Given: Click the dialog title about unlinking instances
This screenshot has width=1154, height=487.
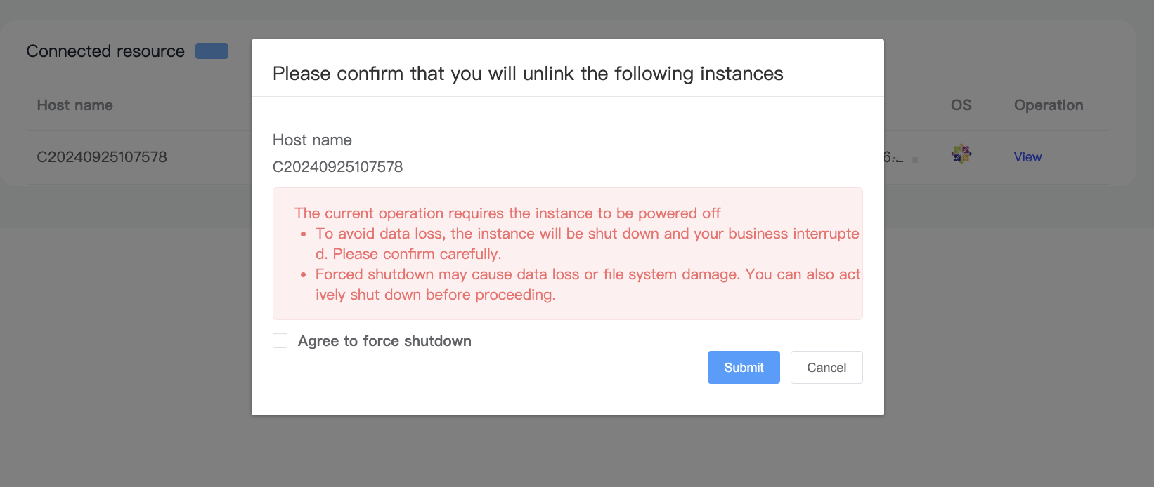Looking at the screenshot, I should coord(528,74).
